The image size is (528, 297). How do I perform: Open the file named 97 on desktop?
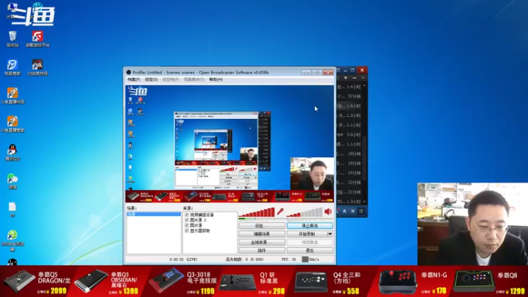click(13, 209)
